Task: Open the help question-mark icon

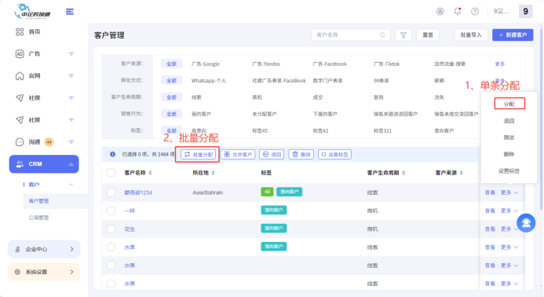Action: click(x=475, y=12)
